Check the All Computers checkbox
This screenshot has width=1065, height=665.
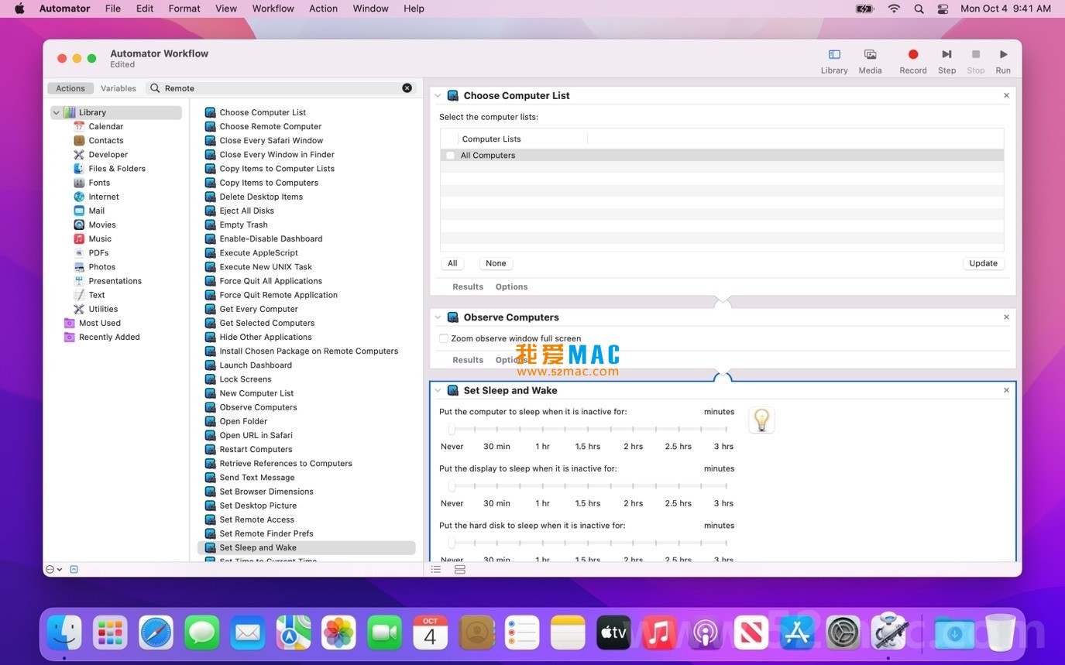pos(450,156)
